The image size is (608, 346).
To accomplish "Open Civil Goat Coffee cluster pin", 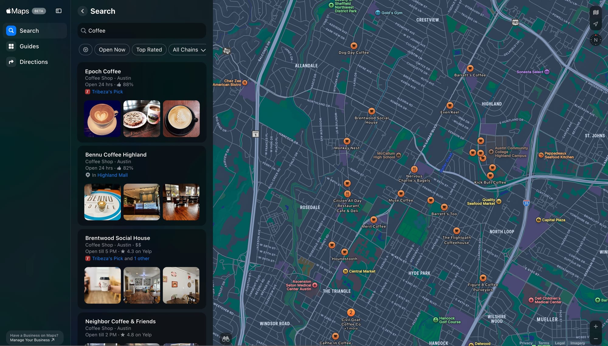I will (351, 313).
